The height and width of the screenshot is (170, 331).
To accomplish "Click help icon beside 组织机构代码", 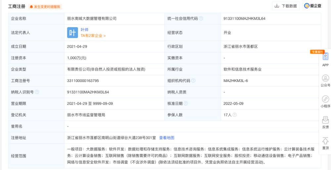I will 193,81.
